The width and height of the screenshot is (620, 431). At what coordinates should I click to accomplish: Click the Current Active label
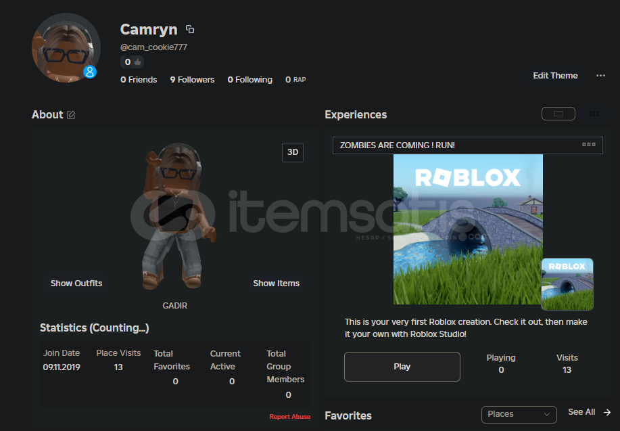pos(225,360)
